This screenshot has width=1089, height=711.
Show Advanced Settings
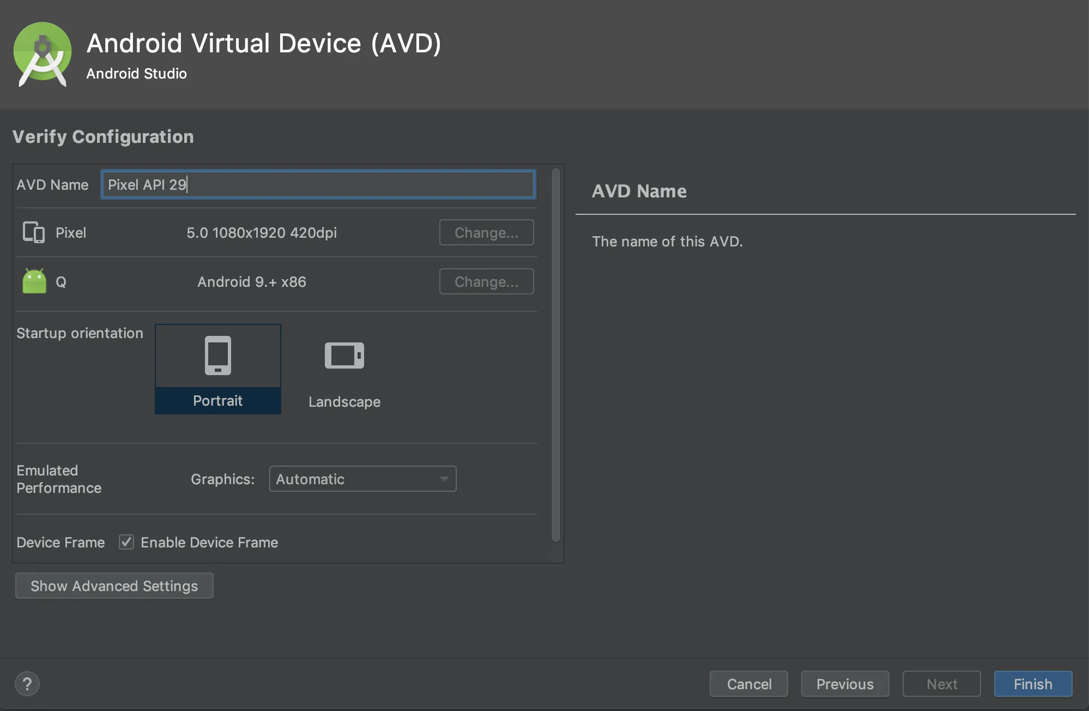click(x=114, y=586)
